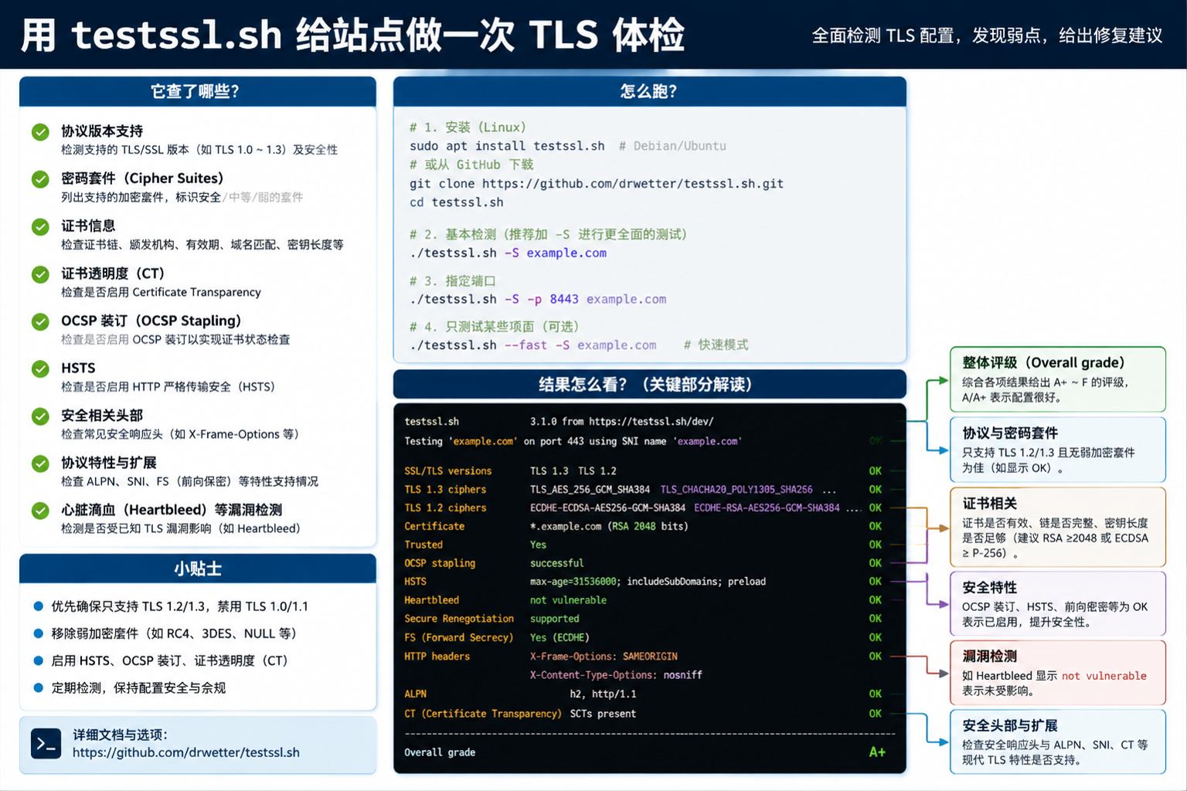Click the green check beside 密码套件 (Cipher Suites)
Screen dimensions: 1187x791
(40, 179)
